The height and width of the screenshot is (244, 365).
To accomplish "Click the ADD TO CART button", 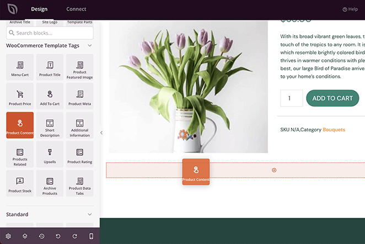I will coord(332,98).
